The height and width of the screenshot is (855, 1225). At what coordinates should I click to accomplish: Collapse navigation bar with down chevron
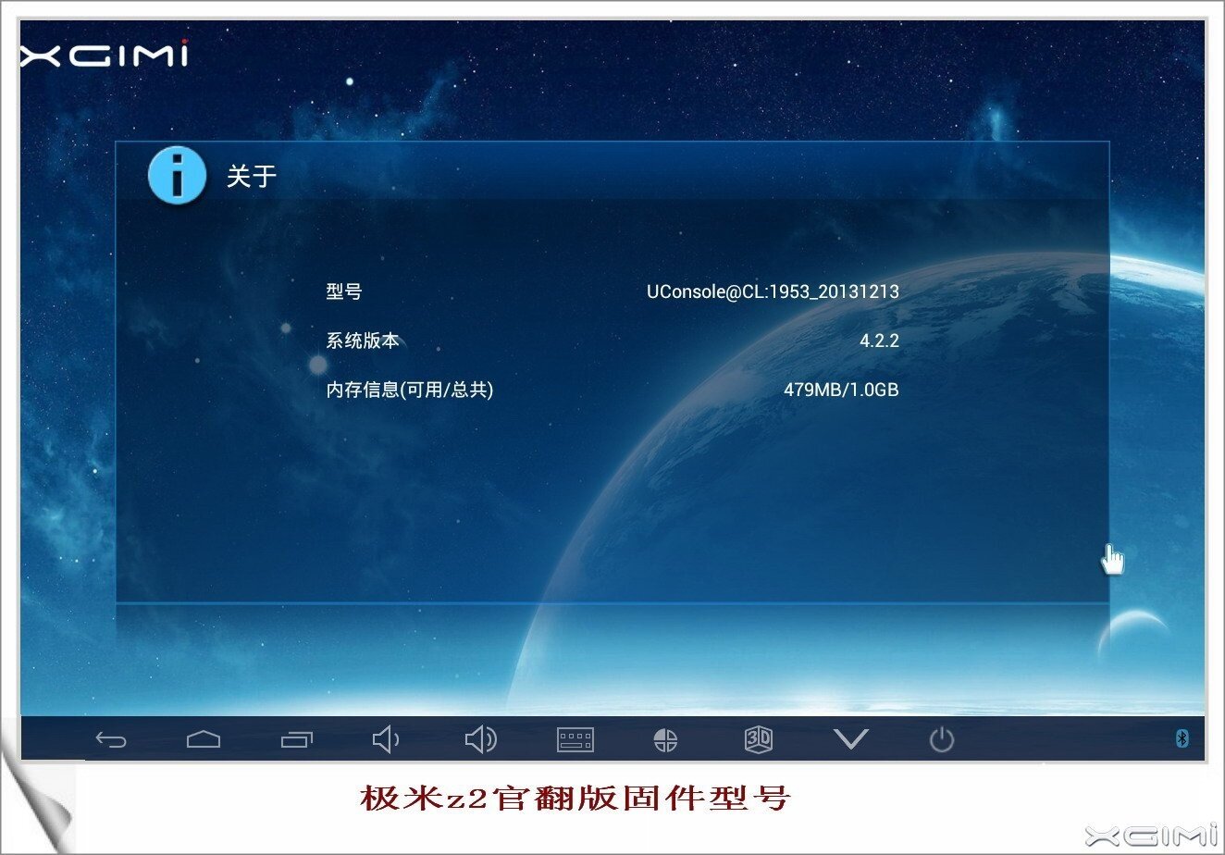tap(850, 738)
